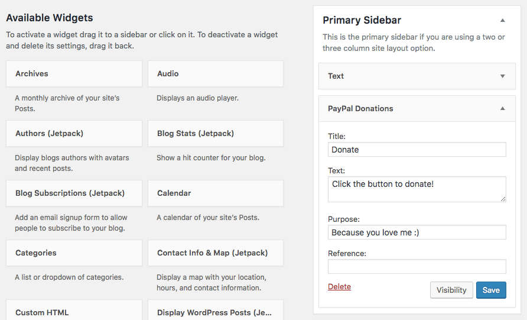Choose the Audio widget

click(x=215, y=74)
